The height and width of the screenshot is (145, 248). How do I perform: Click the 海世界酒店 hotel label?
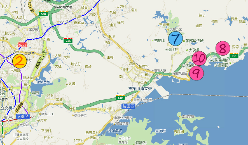(x=179, y=73)
